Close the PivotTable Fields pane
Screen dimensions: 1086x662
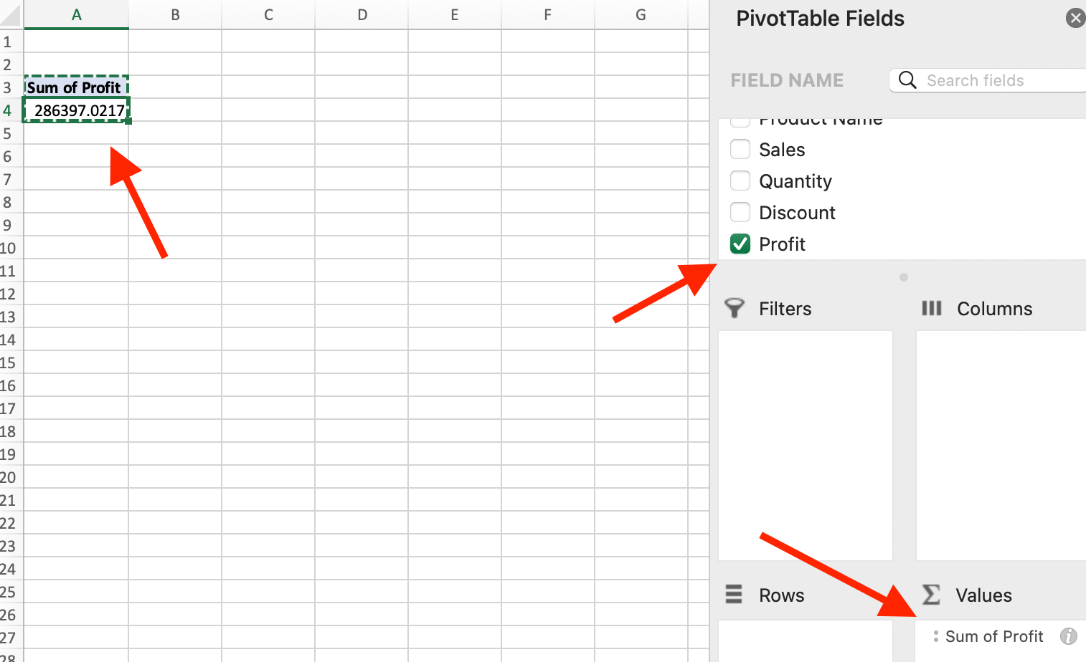click(x=1075, y=18)
